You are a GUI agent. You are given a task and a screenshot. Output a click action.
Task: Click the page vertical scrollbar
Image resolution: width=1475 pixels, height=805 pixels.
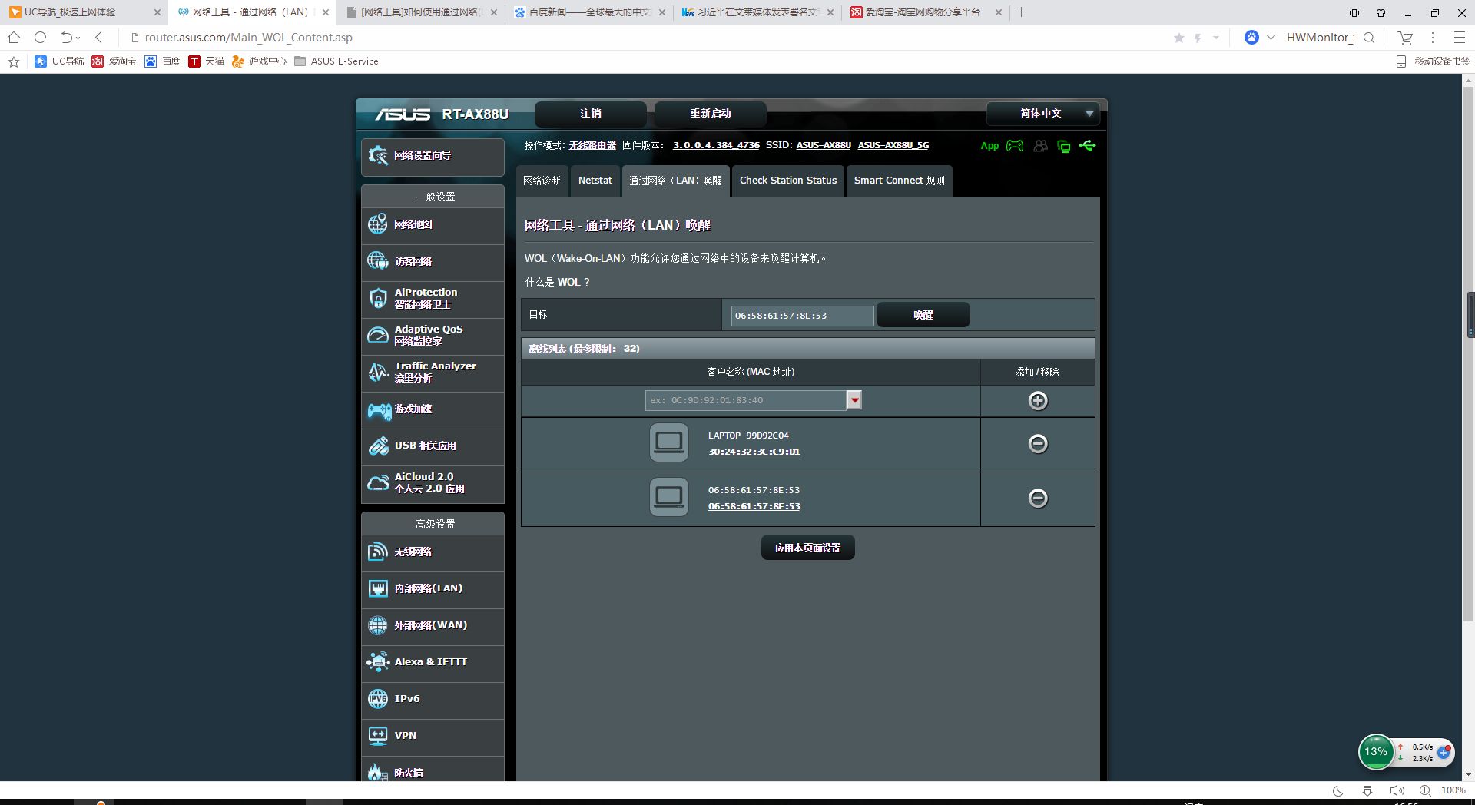(1468, 427)
